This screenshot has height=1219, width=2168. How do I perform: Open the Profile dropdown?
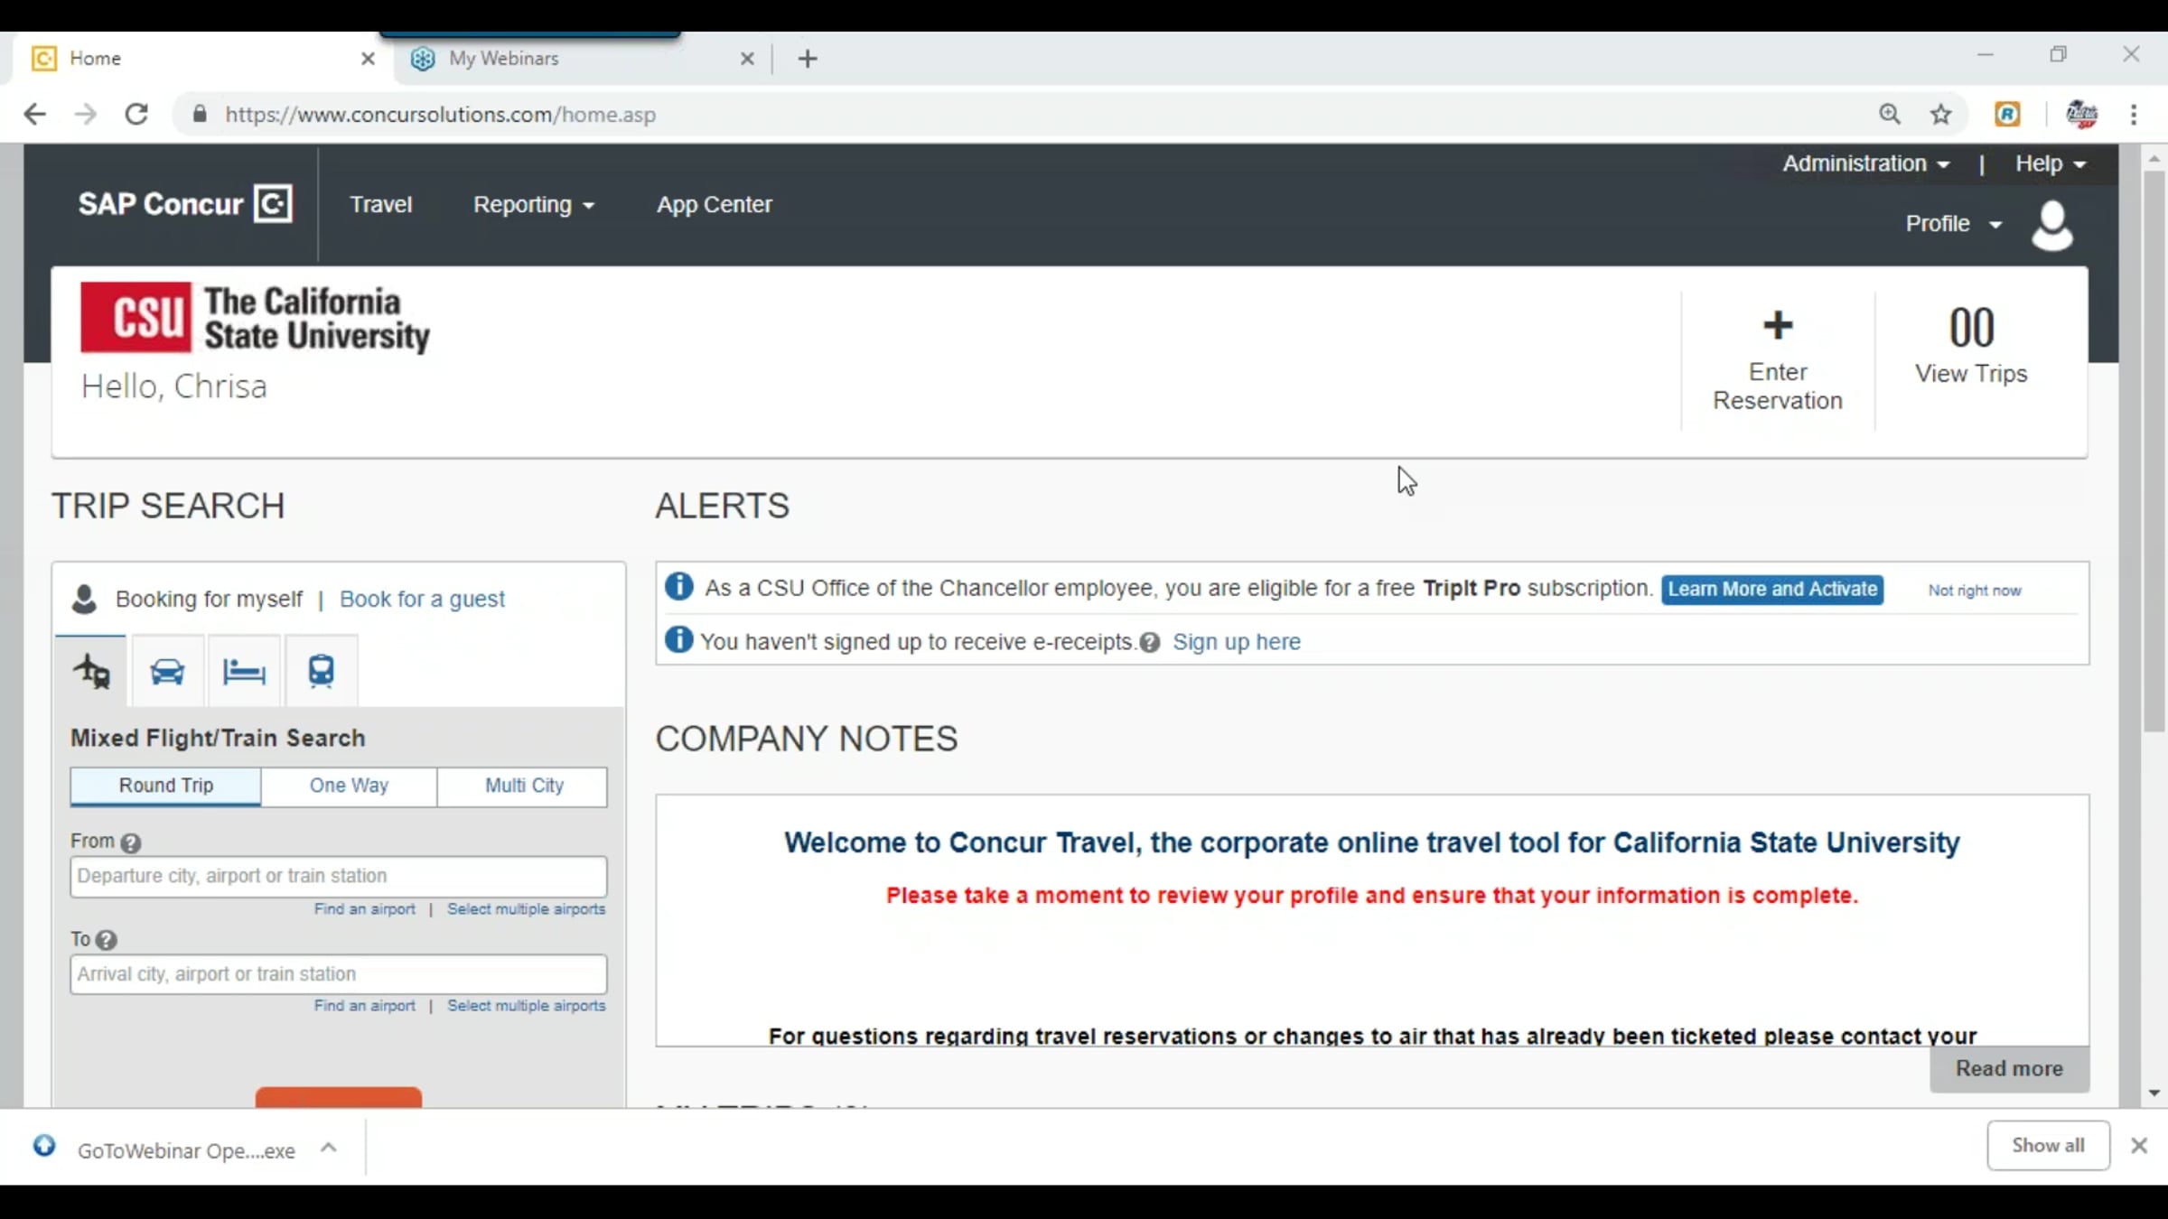click(x=1953, y=224)
